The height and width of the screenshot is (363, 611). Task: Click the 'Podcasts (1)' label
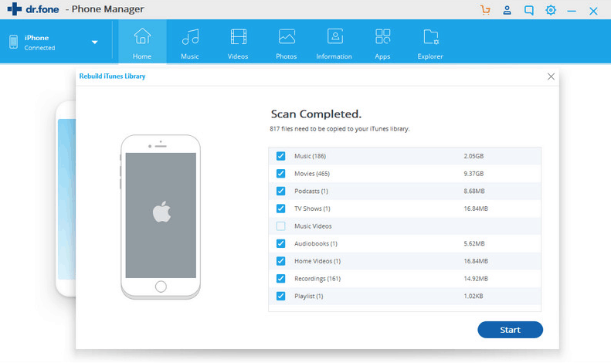tap(311, 191)
